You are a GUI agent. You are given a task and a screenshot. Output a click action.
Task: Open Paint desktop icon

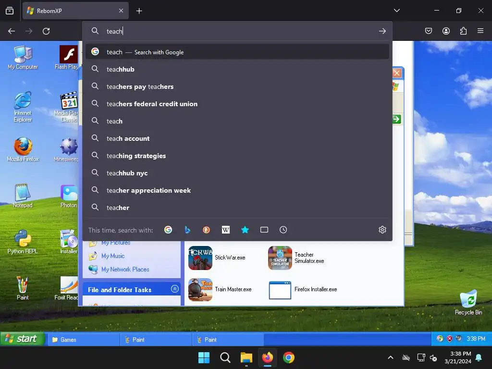[x=23, y=288]
